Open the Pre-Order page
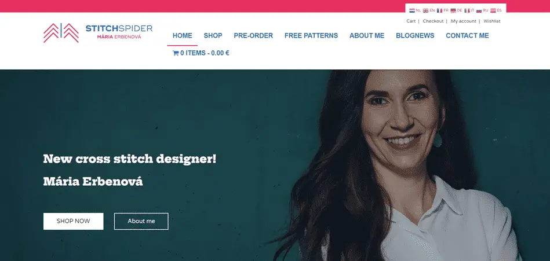This screenshot has width=550, height=261. pyautogui.click(x=253, y=36)
